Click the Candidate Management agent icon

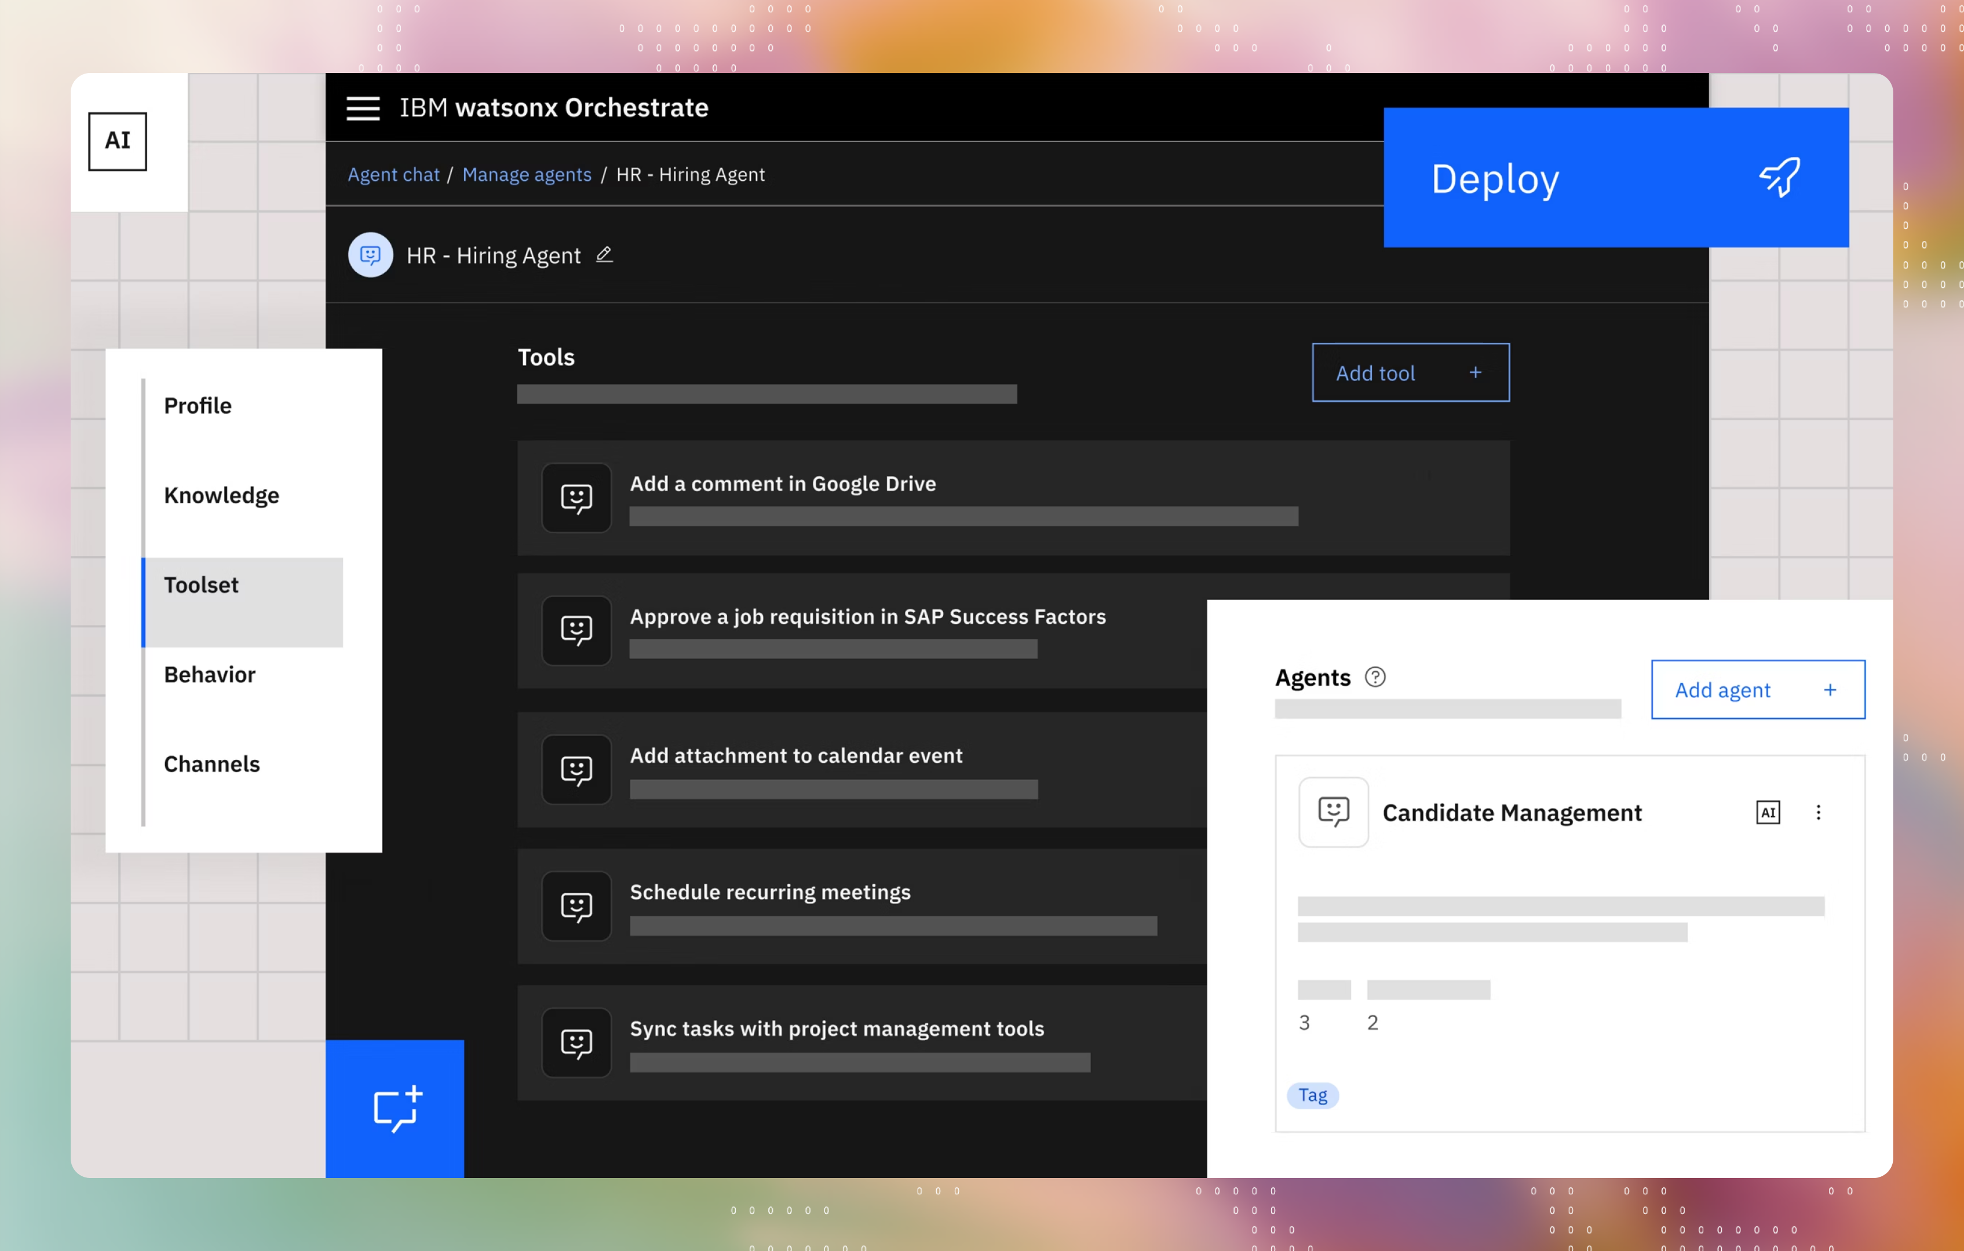1334,811
